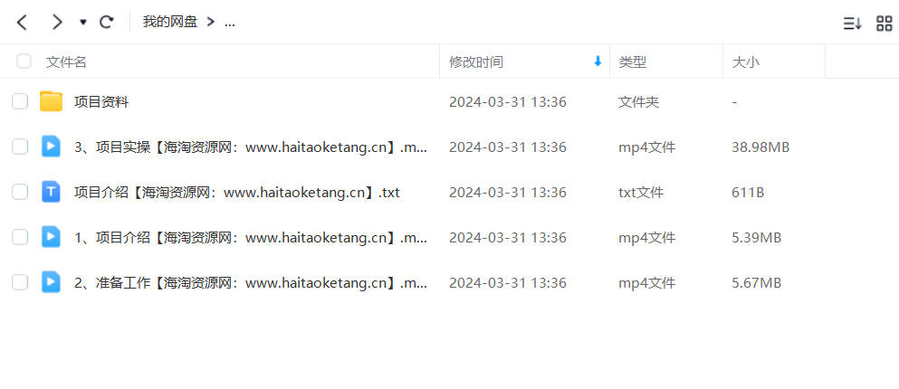Click modified date of 项目介绍 txt row
Viewport: 899px width, 389px height.
click(507, 193)
